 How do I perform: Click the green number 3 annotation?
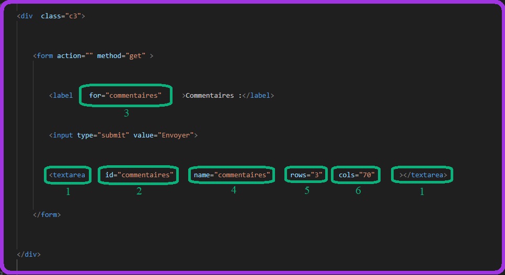click(126, 113)
